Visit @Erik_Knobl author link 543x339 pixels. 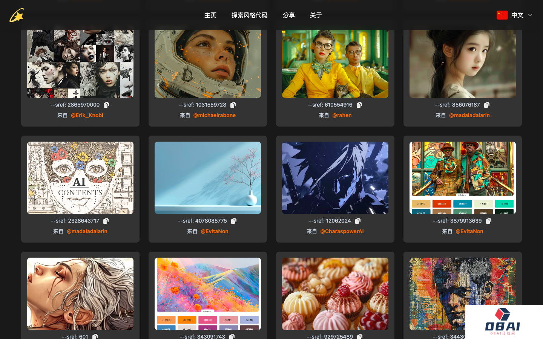coord(87,115)
